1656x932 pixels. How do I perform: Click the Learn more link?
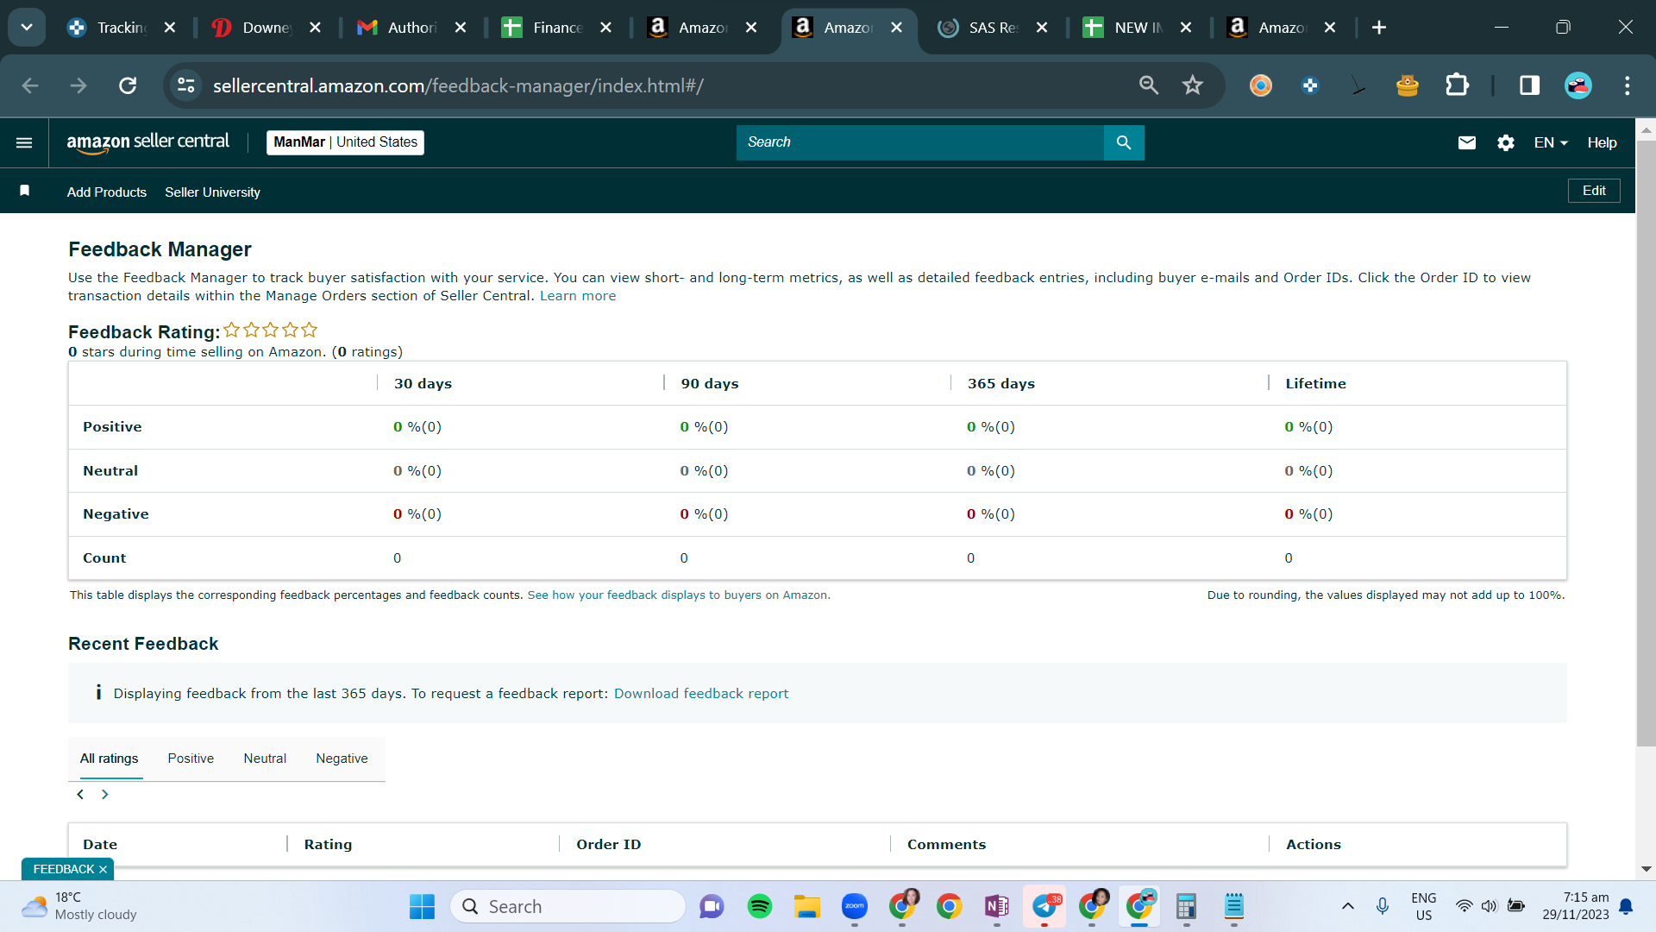click(x=578, y=296)
